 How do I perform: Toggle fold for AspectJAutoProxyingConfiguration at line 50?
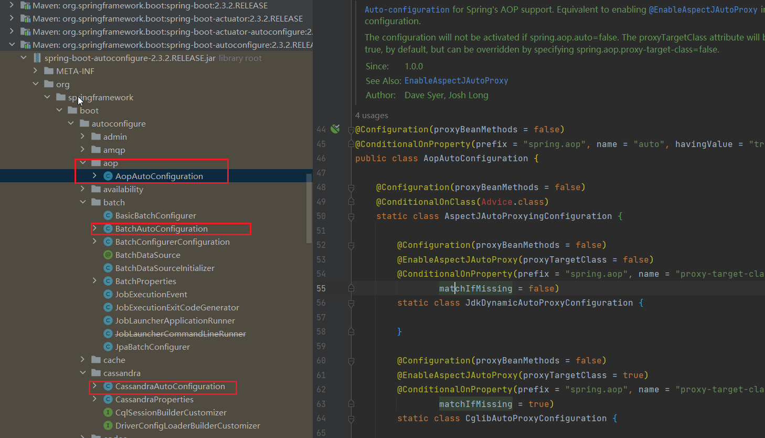point(351,216)
